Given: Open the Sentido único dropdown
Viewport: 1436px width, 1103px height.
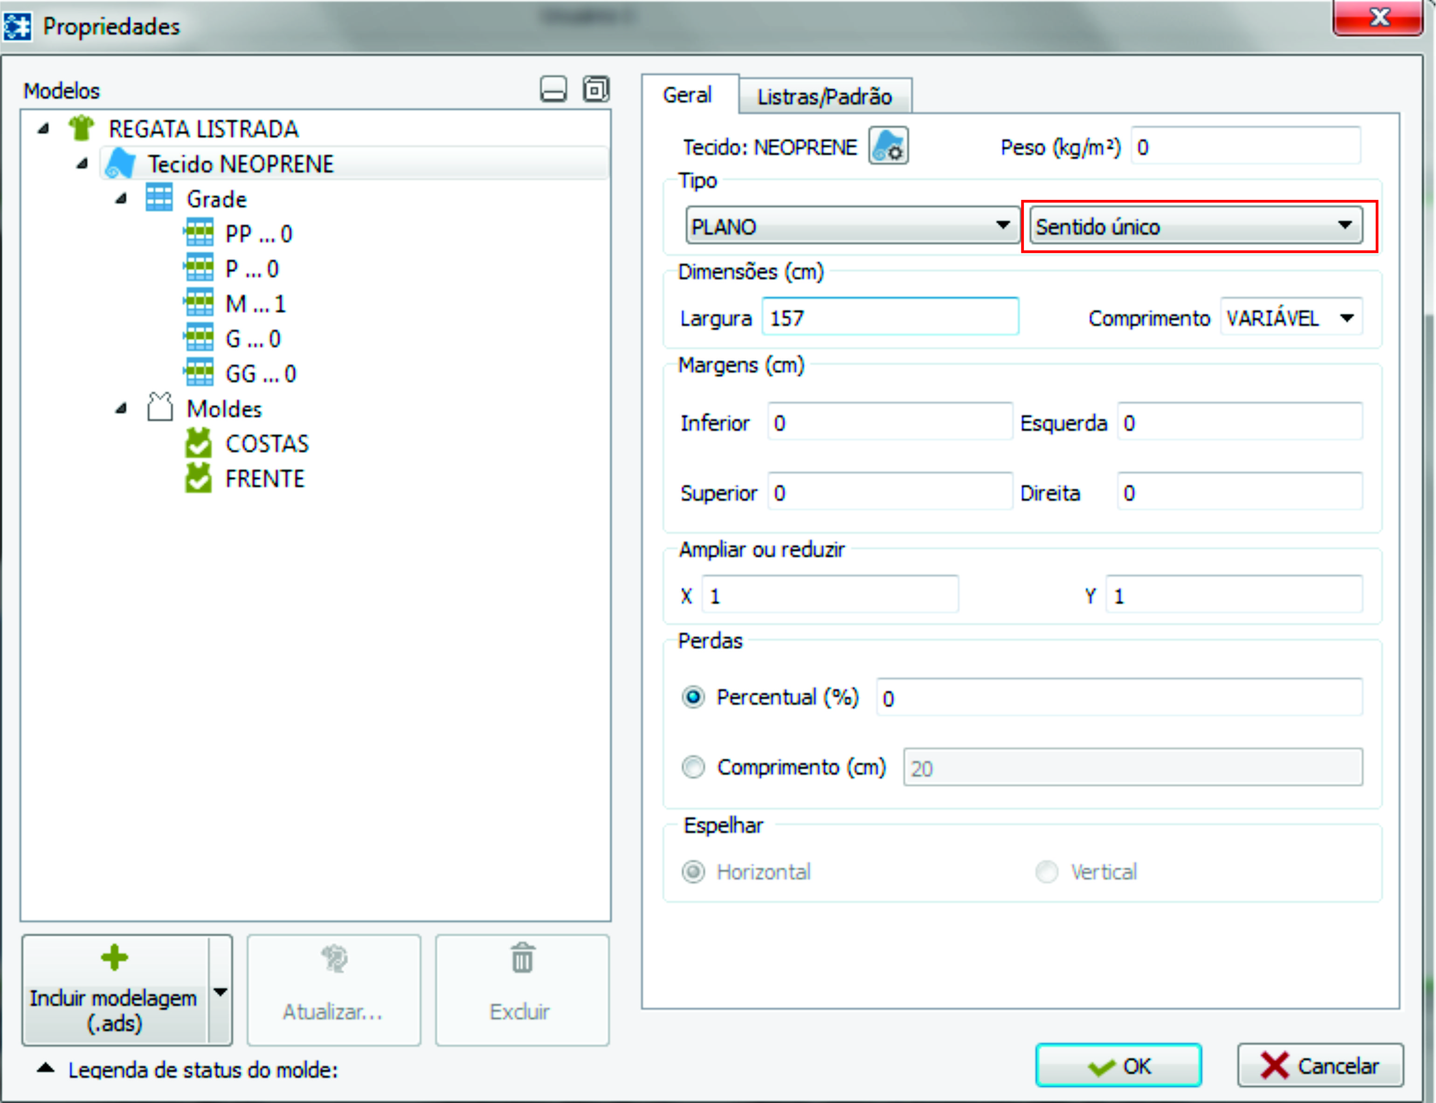Looking at the screenshot, I should [1195, 225].
